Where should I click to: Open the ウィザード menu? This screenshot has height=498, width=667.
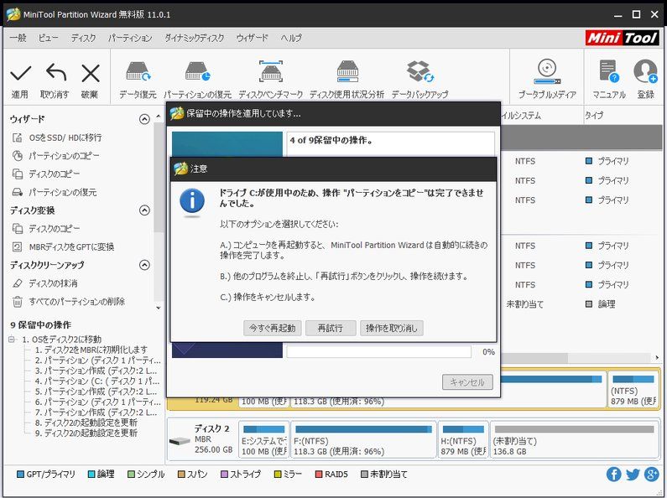[x=253, y=38]
